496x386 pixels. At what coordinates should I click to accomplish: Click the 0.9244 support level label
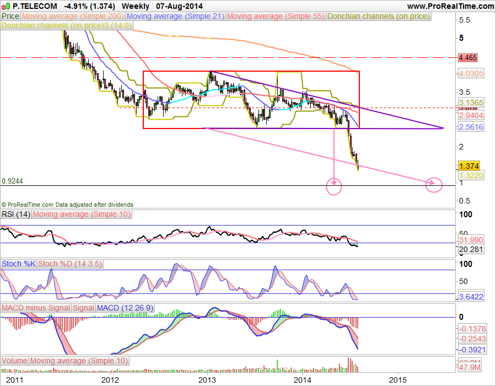[12, 181]
